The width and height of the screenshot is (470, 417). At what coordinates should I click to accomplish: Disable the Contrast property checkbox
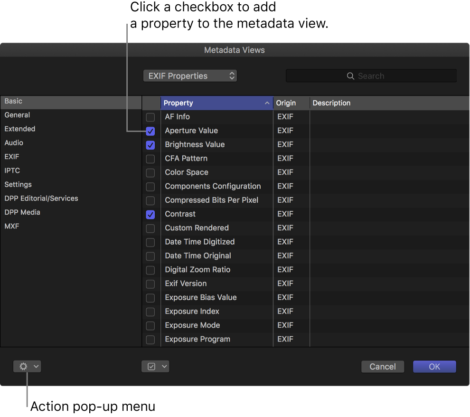coord(150,215)
